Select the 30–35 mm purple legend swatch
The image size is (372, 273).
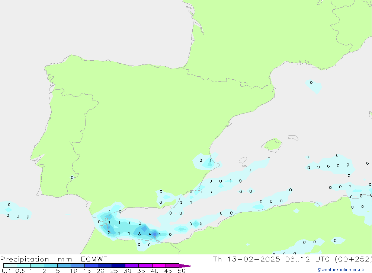(x=132, y=266)
